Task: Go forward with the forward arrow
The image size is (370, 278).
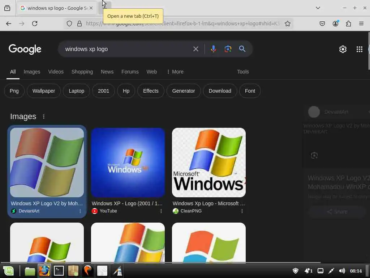Action: (x=22, y=24)
